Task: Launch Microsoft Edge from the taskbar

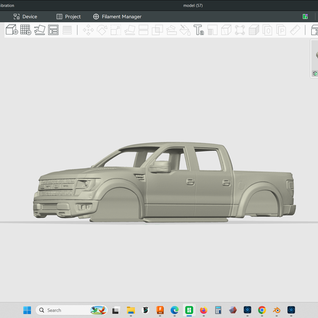Action: [x=174, y=310]
